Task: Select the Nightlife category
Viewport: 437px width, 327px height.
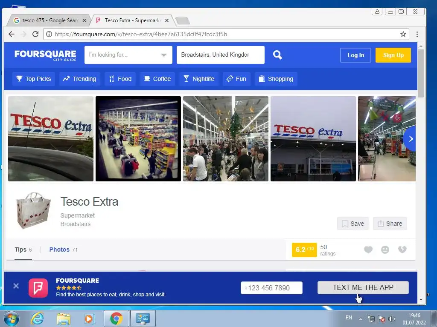Action: click(199, 79)
